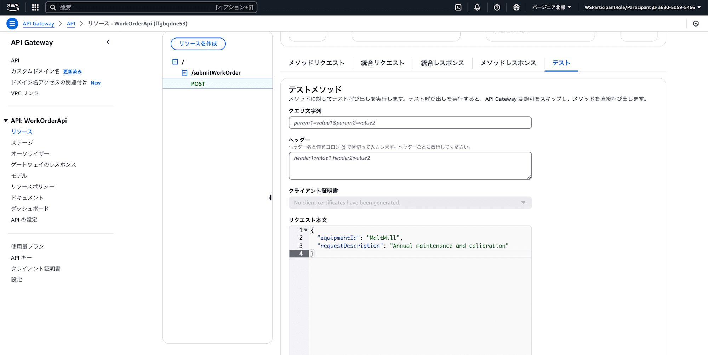
Task: Open API Gateway breadcrumb link
Action: point(39,24)
